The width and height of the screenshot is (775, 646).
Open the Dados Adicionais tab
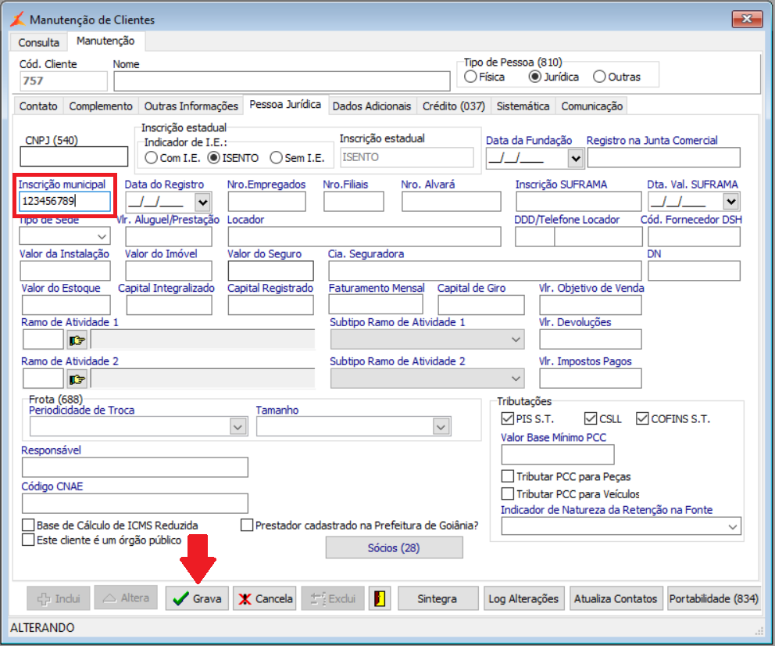[x=372, y=106]
